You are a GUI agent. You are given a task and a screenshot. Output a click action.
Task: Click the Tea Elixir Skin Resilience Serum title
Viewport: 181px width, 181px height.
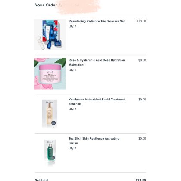click(94, 141)
